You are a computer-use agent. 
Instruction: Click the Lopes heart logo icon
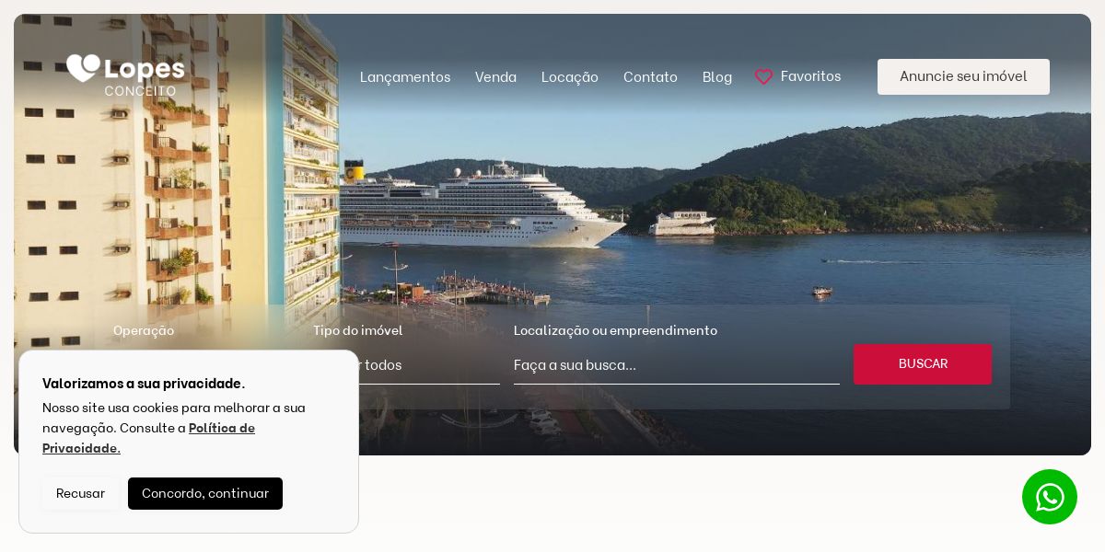pos(83,68)
